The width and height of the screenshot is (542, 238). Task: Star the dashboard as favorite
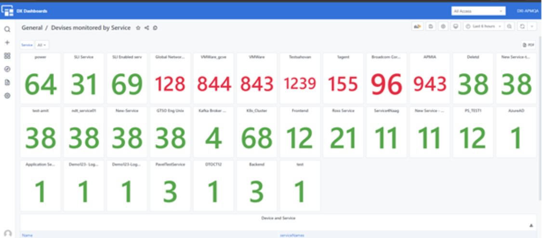(138, 28)
